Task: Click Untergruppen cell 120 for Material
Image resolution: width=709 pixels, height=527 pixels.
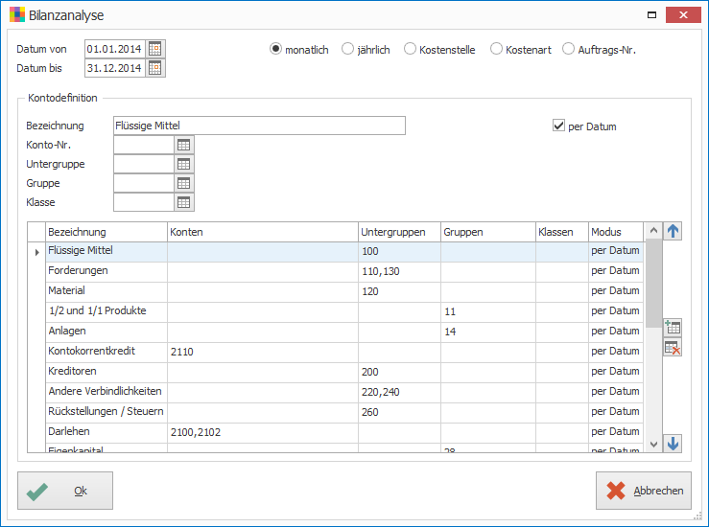Action: (399, 292)
